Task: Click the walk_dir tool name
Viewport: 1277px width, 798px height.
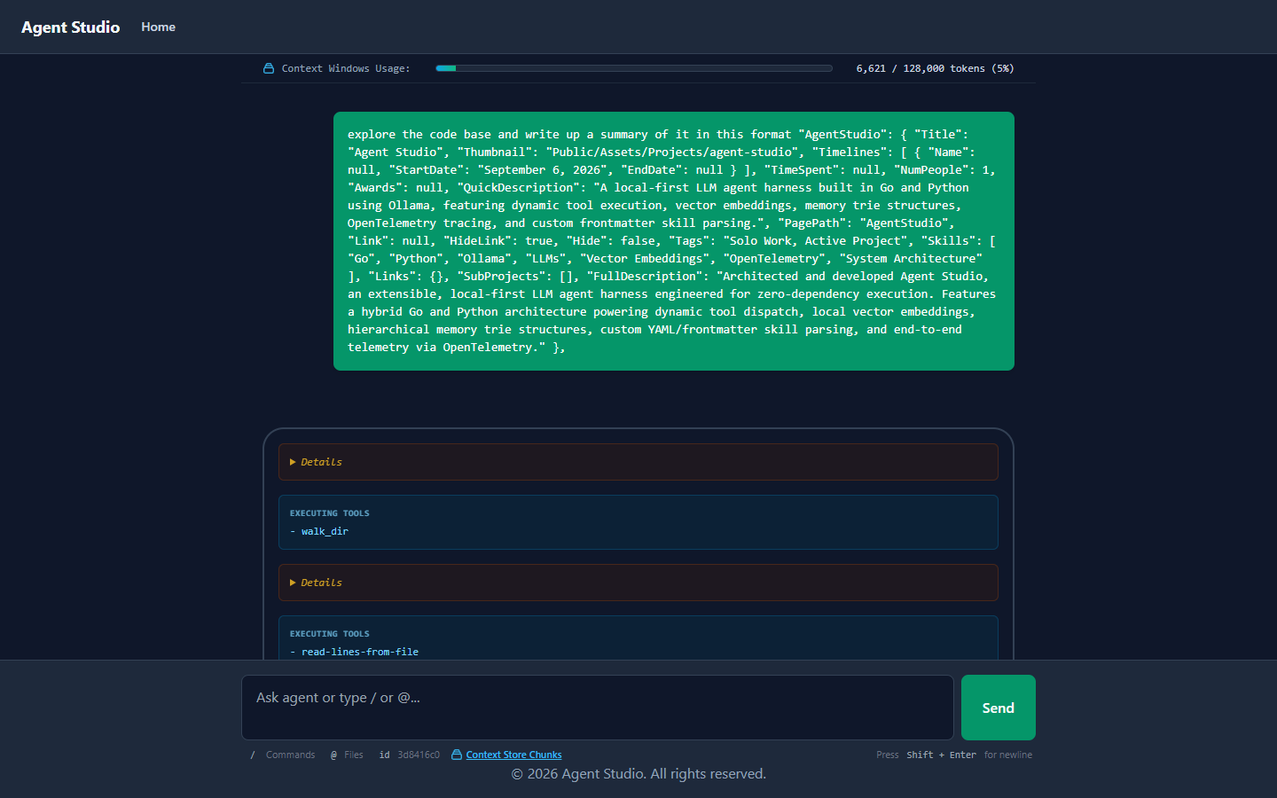Action: click(x=325, y=531)
